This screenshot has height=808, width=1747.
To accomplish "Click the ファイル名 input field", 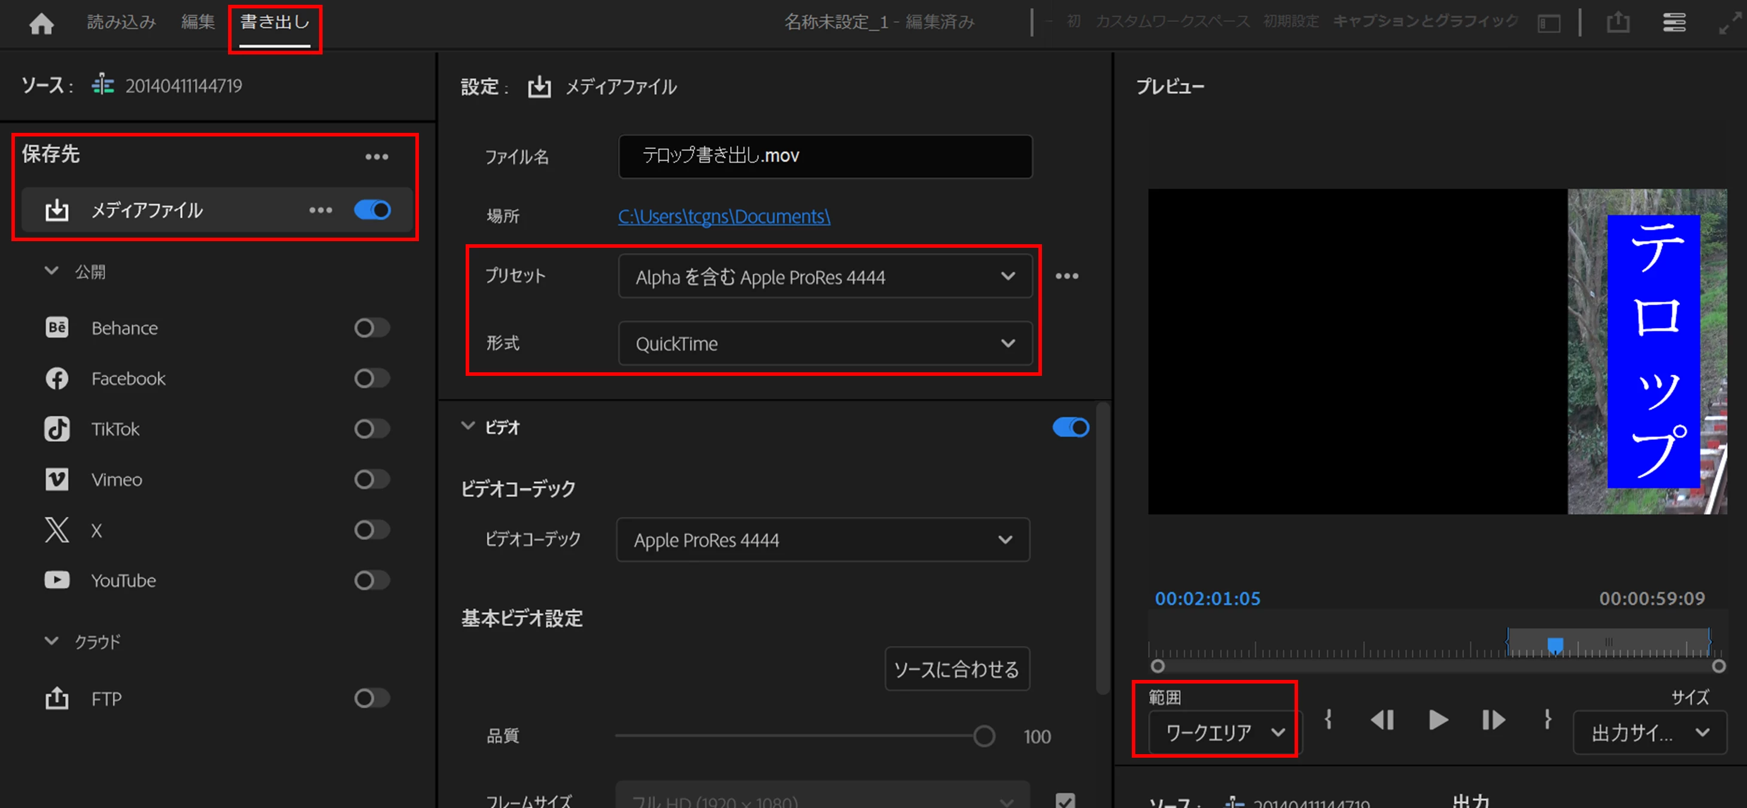I will click(824, 157).
